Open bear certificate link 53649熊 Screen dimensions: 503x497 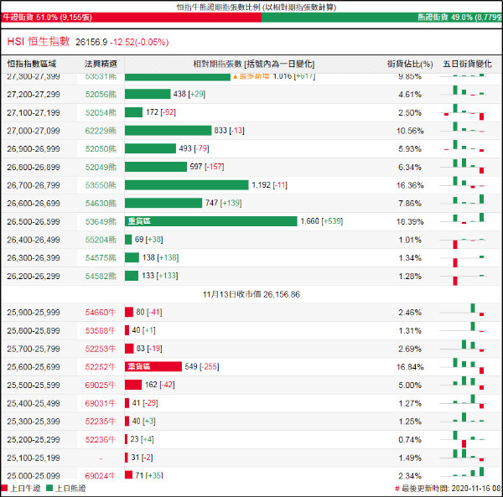(x=101, y=221)
